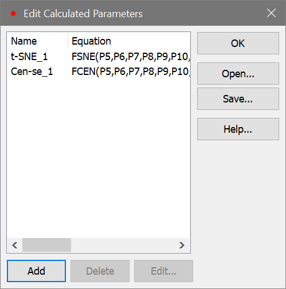Click the Delete button

tap(100, 271)
